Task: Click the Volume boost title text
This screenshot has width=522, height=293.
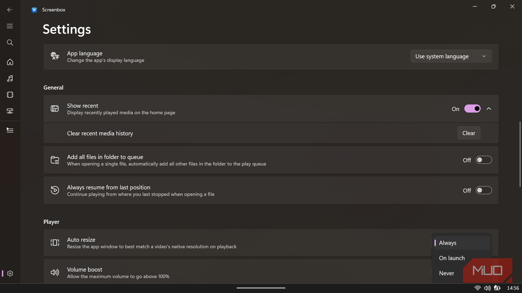Action: point(85,269)
